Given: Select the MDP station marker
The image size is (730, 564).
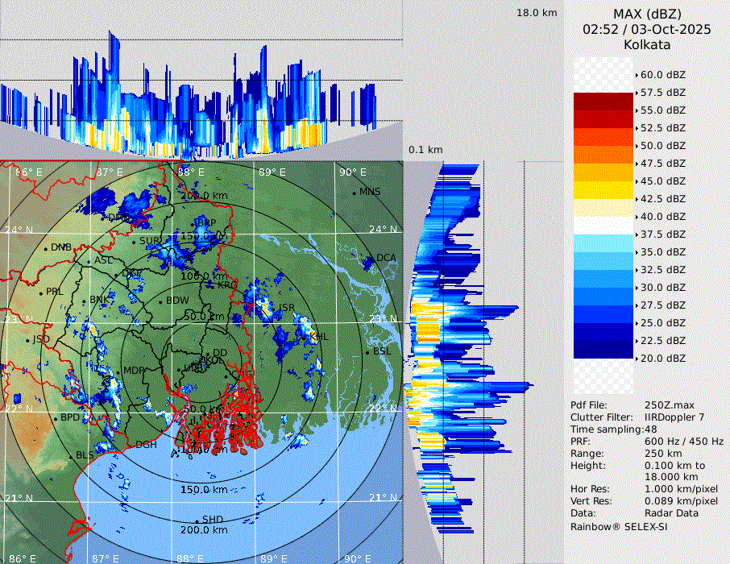Looking at the screenshot, I should coord(118,371).
